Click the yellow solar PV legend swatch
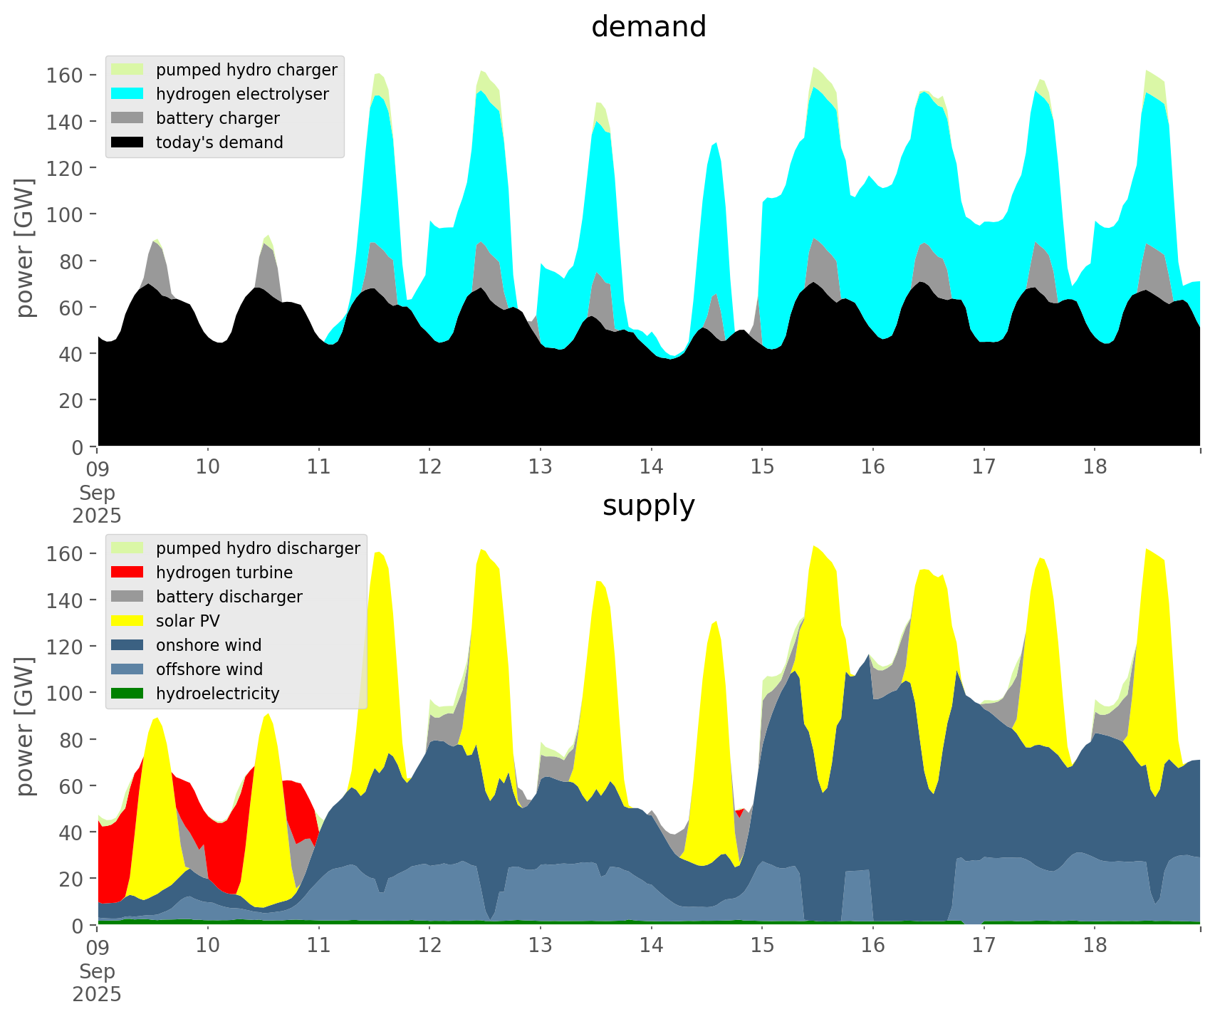The height and width of the screenshot is (1019, 1215). click(x=127, y=621)
